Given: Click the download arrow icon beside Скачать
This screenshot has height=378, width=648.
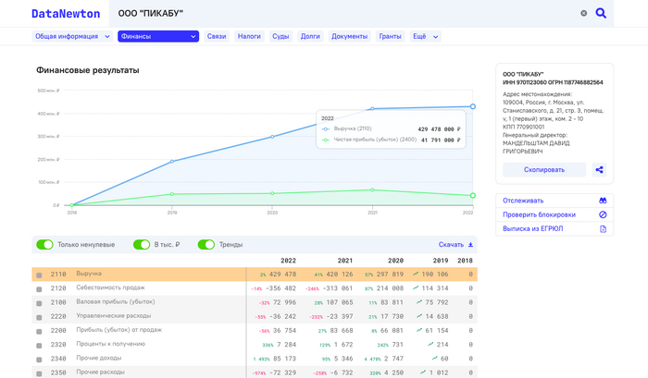Looking at the screenshot, I should click(x=470, y=245).
